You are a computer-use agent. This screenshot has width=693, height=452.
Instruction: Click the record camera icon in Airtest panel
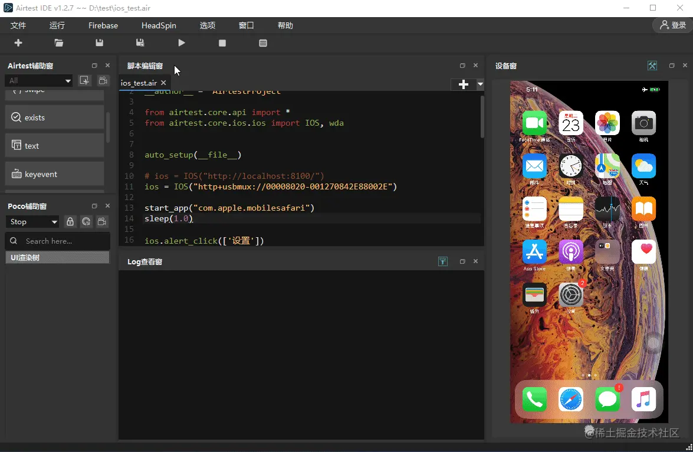(x=103, y=80)
